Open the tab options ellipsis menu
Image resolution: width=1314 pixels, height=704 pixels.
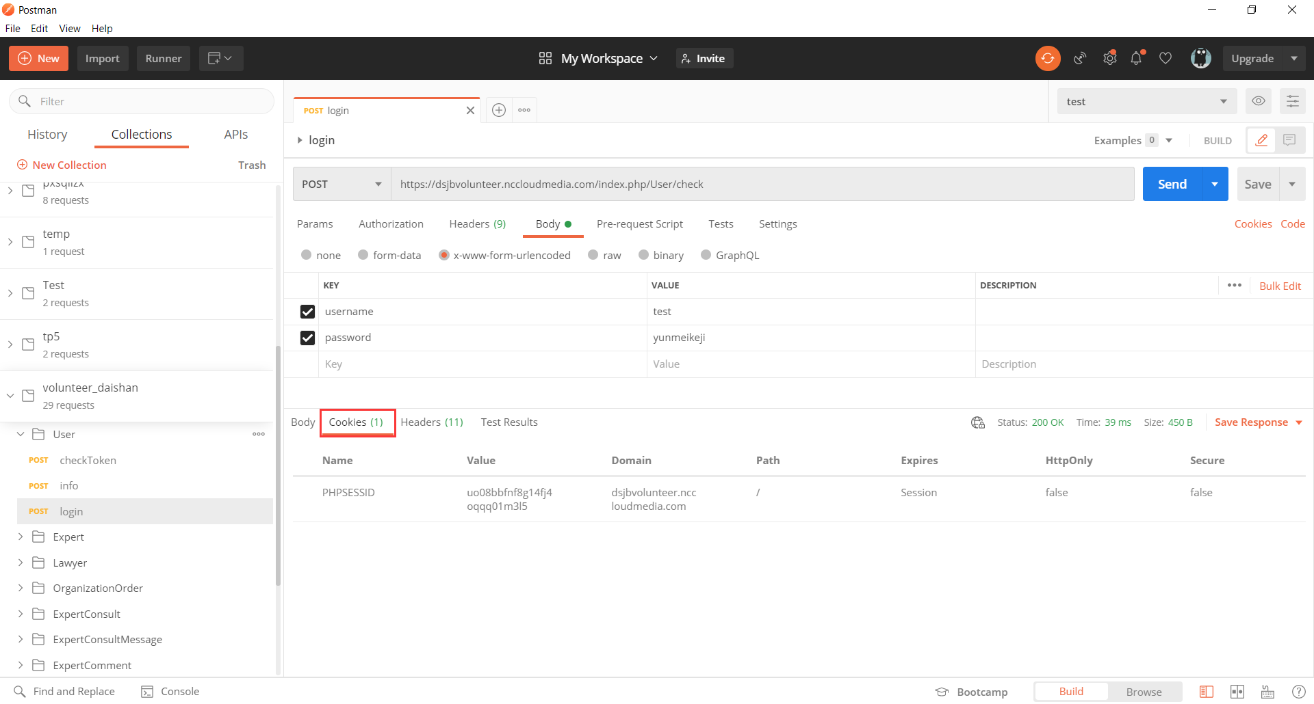tap(524, 110)
